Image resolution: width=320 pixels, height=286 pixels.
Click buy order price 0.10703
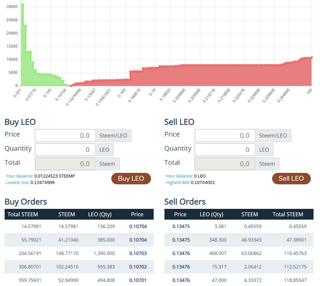(138, 253)
